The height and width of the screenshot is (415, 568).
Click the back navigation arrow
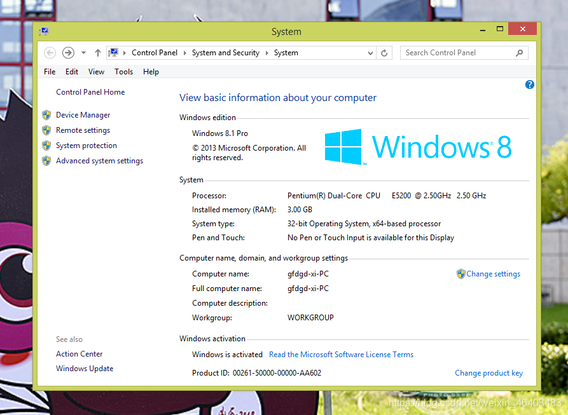click(x=50, y=53)
